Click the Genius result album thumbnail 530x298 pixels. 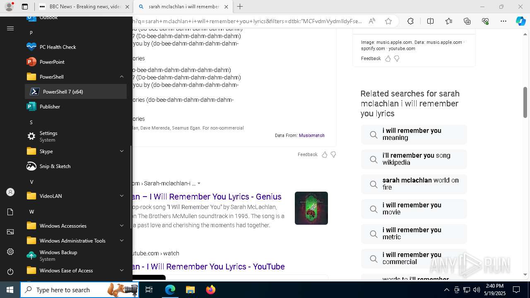[x=311, y=208]
